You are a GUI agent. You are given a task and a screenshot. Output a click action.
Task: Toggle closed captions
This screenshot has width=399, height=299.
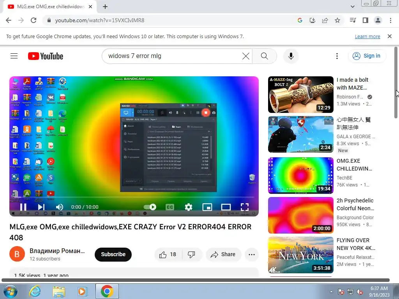(170, 207)
